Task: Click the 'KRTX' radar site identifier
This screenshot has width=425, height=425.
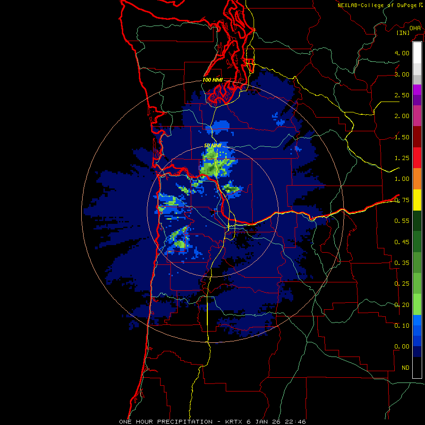Action: [x=234, y=422]
